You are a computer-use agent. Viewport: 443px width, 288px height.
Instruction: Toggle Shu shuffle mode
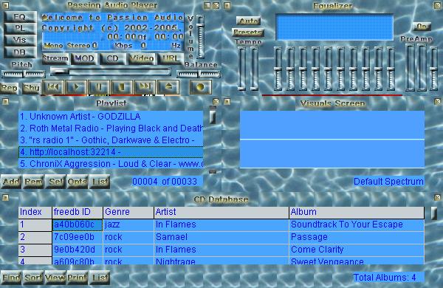click(31, 88)
